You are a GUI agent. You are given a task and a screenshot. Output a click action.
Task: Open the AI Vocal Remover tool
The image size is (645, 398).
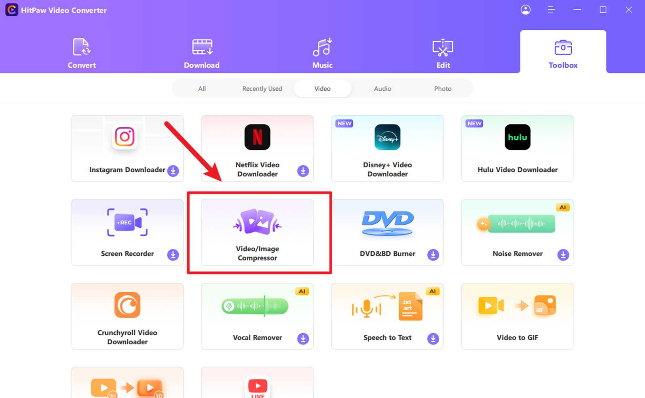pyautogui.click(x=257, y=316)
